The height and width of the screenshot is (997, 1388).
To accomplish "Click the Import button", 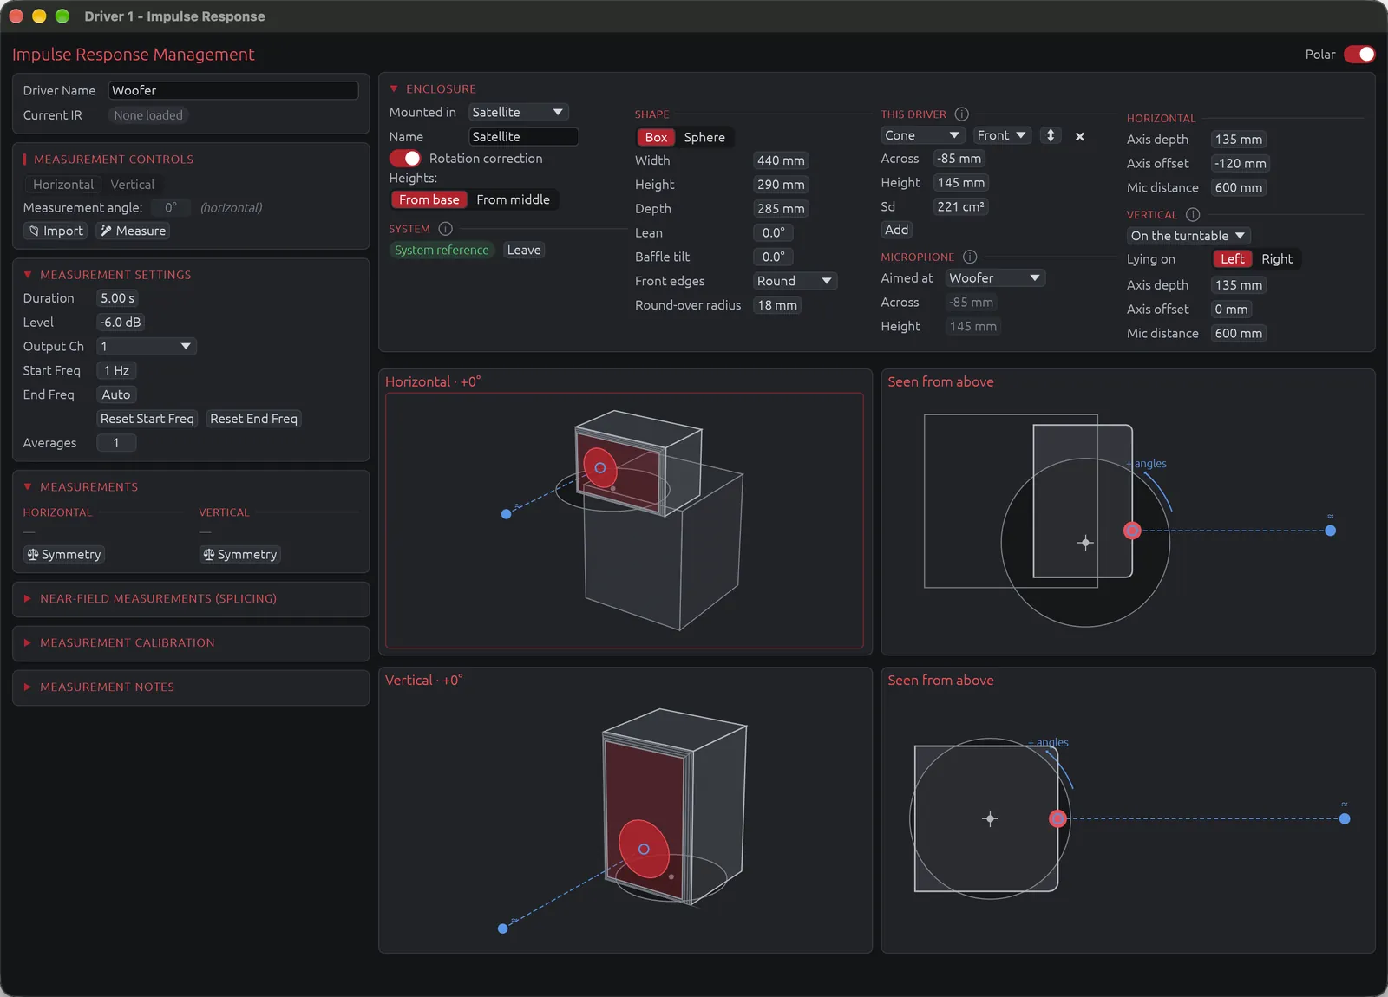I will pyautogui.click(x=56, y=231).
